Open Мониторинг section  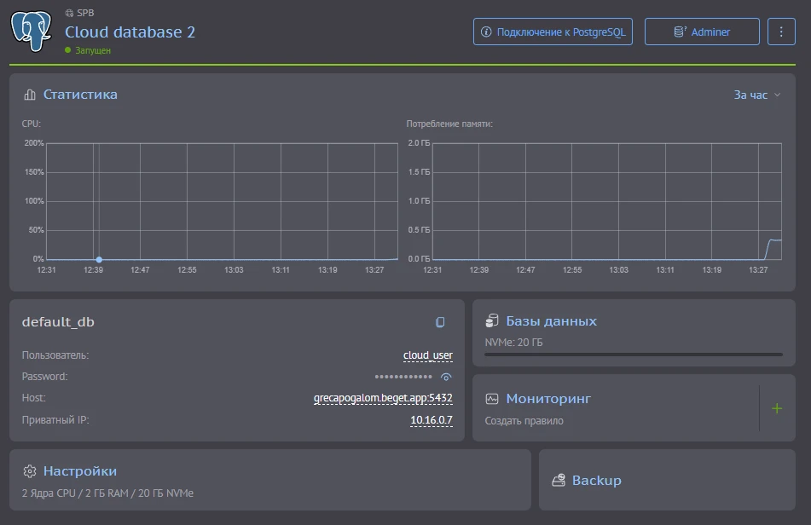[548, 398]
